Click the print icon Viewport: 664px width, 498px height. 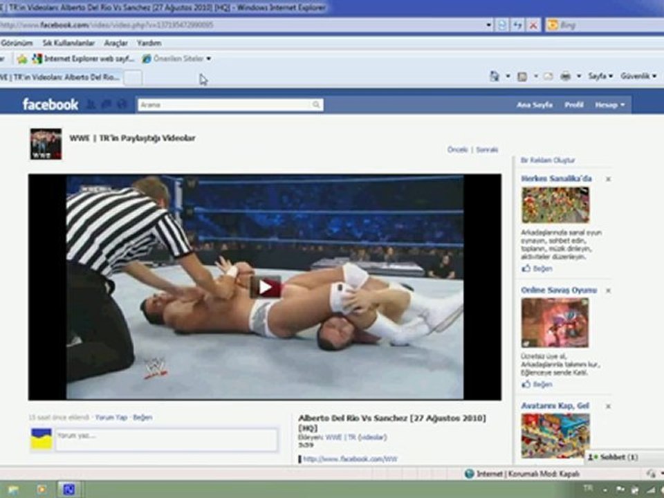[565, 76]
